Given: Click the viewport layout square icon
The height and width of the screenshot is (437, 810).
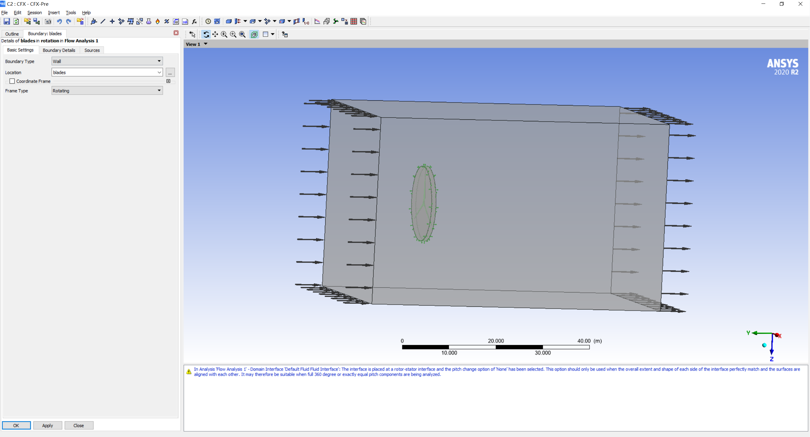Looking at the screenshot, I should pyautogui.click(x=266, y=34).
